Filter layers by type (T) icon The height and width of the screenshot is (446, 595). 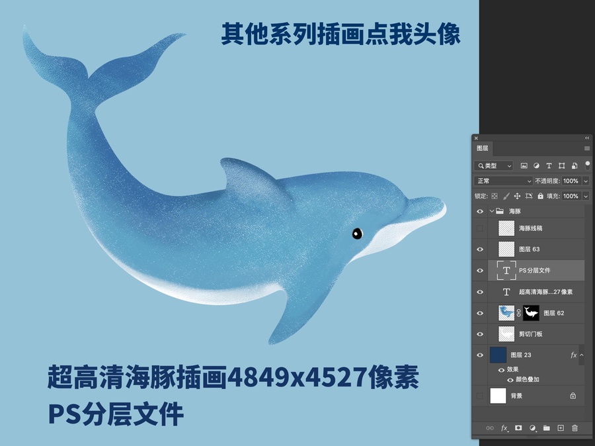[549, 165]
